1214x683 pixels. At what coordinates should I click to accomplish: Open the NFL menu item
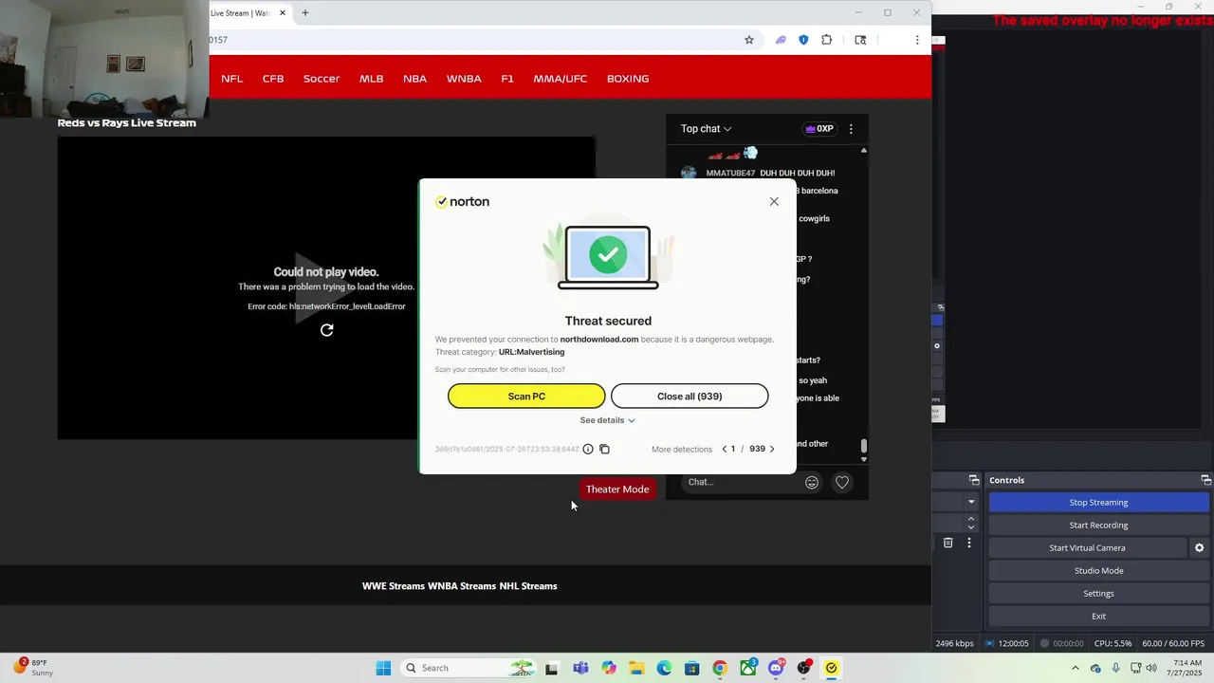[232, 79]
